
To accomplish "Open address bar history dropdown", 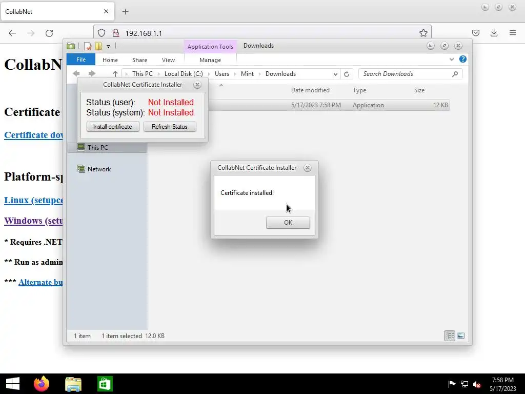I will pos(335,74).
